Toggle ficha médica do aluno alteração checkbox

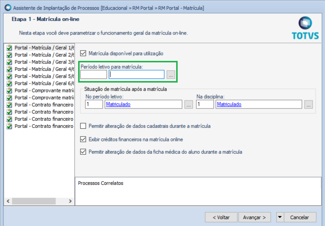point(83,152)
